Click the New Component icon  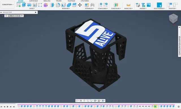click(x=87, y=5)
